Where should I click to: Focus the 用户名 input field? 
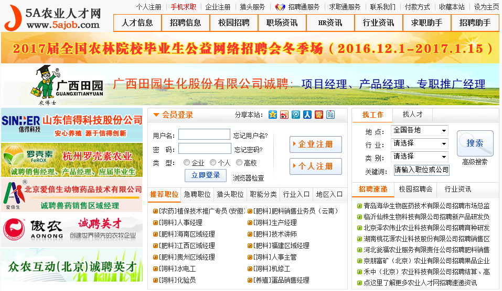coord(204,135)
